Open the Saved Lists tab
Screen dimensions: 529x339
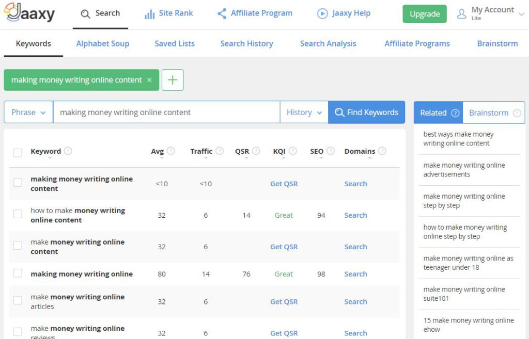coord(175,43)
